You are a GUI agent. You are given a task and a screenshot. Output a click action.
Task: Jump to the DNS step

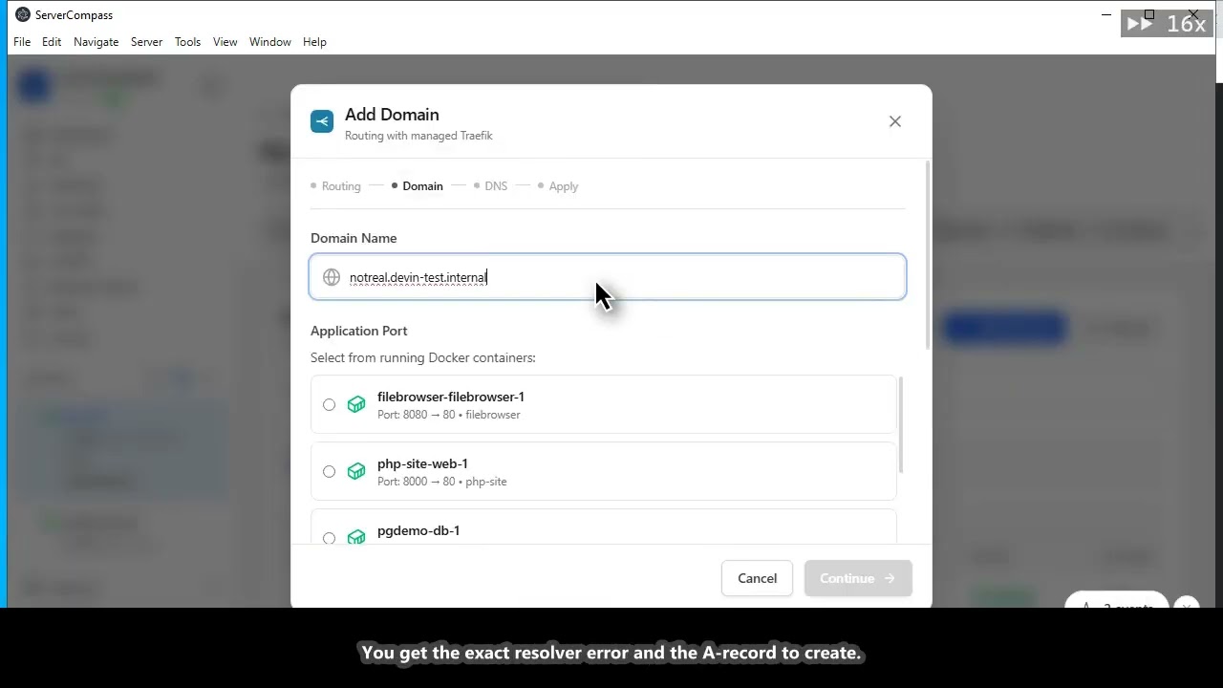click(491, 186)
